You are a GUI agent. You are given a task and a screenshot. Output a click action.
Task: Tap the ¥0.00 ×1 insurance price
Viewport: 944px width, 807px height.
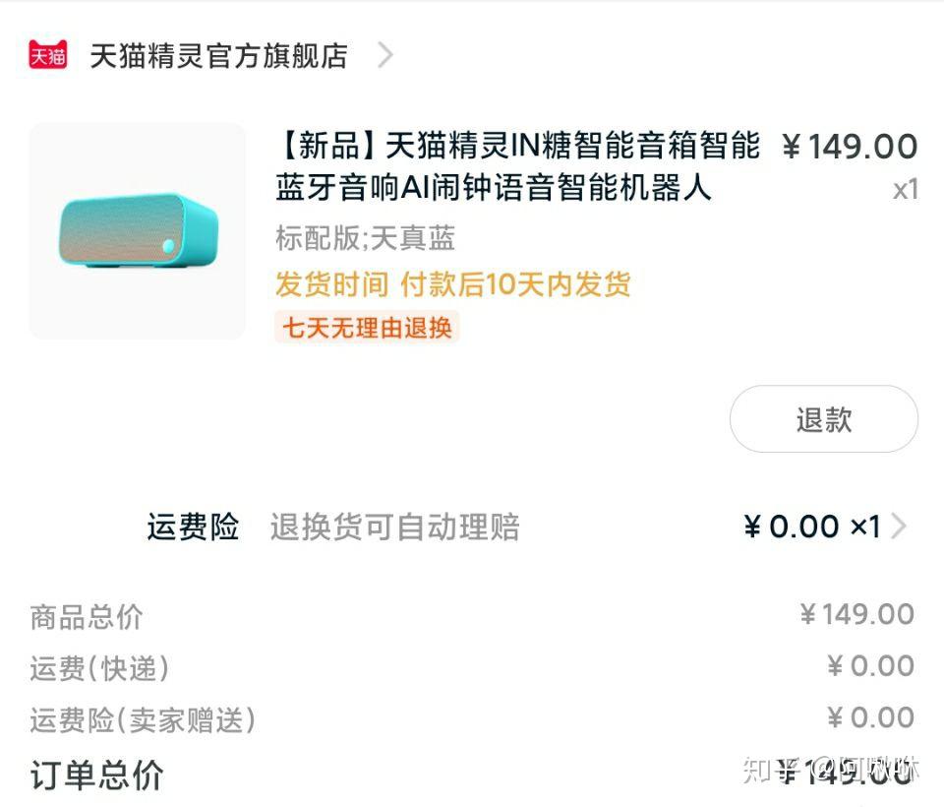click(x=812, y=527)
